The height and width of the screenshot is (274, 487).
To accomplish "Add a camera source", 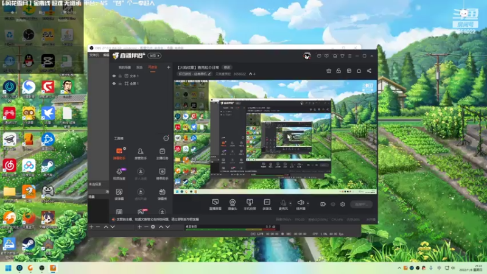I will [233, 205].
